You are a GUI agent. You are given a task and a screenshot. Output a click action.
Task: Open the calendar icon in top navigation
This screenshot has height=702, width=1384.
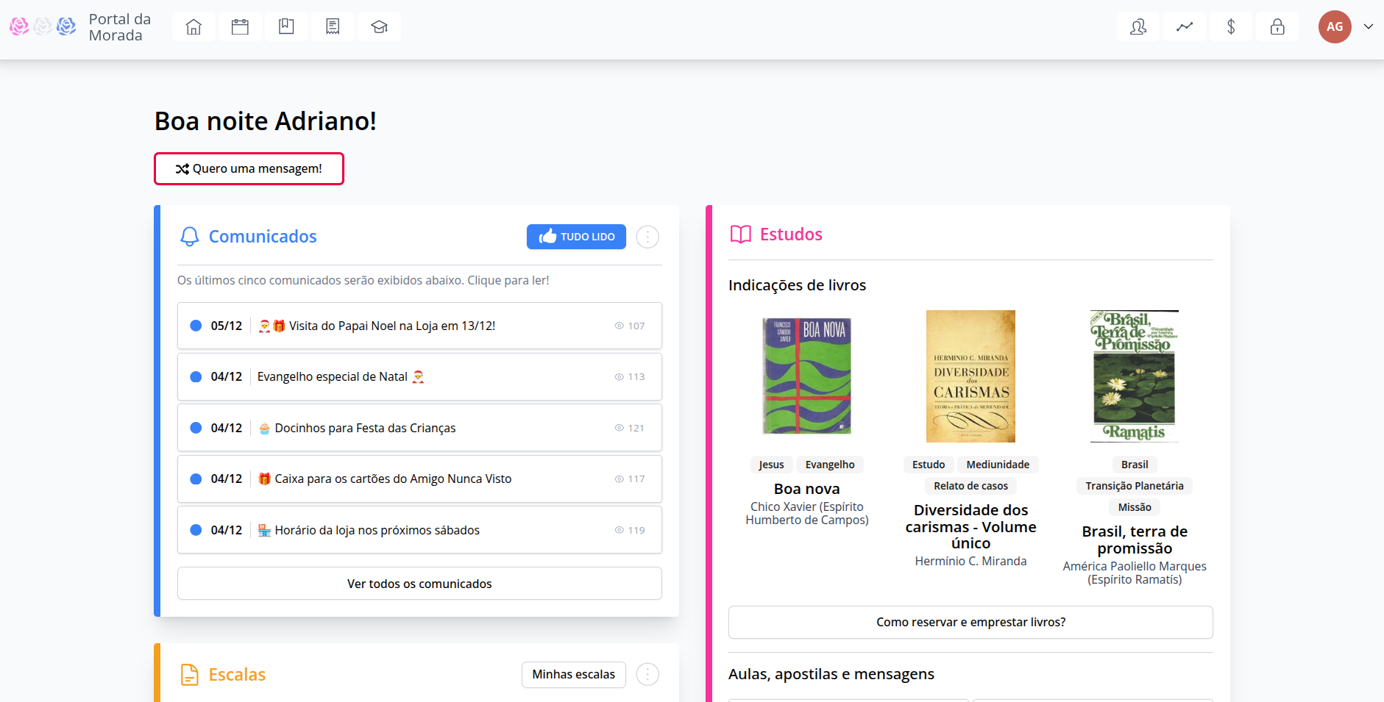(x=240, y=27)
